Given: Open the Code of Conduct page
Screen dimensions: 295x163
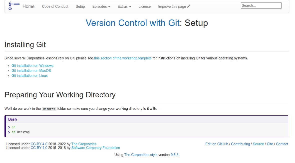Looking at the screenshot, I should click(x=55, y=6).
